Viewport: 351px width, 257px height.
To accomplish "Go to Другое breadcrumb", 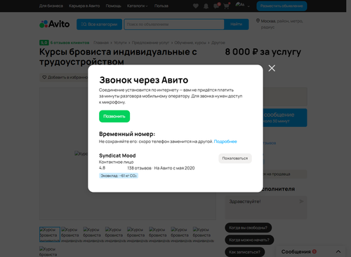I will [x=218, y=43].
